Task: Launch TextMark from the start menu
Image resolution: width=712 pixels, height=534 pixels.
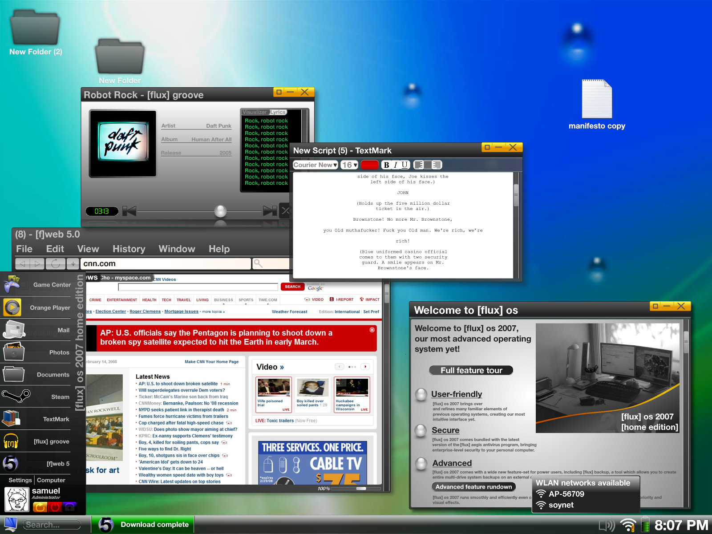Action: (x=36, y=419)
